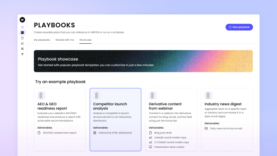
Task: Click 'Get started with popular playbook templates' banner text
Action: tap(96, 65)
